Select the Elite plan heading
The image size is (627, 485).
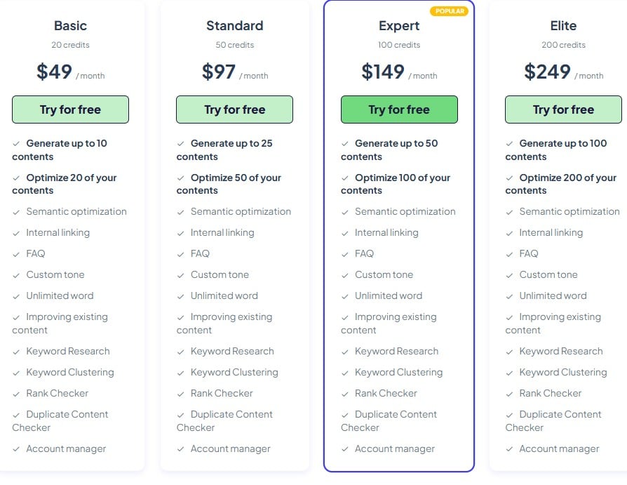click(x=563, y=25)
